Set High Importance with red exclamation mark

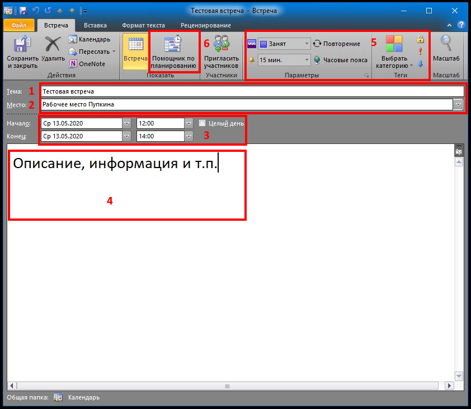[420, 52]
